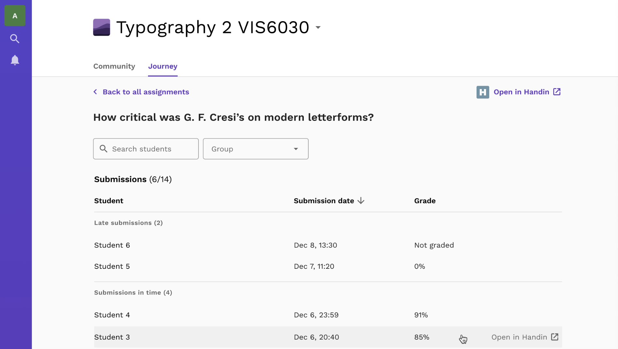Image resolution: width=618 pixels, height=349 pixels.
Task: Click the Typography course thumbnail icon
Action: 101,27
